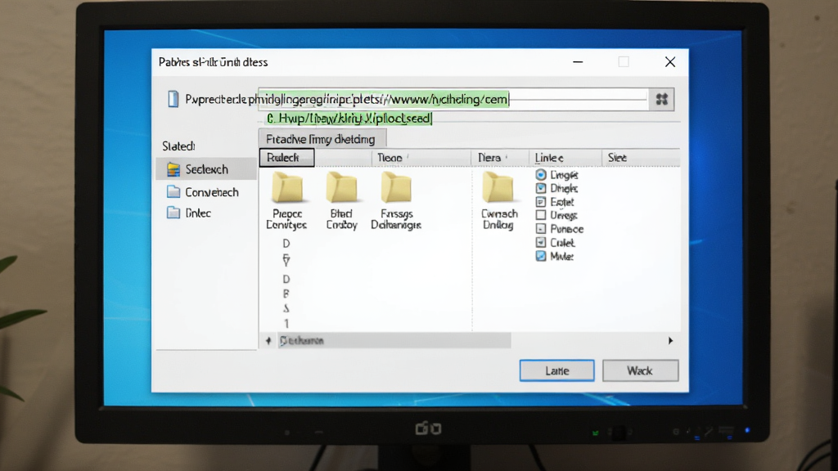
Task: Select the Dnlec folder icon in sidebar
Action: (173, 213)
